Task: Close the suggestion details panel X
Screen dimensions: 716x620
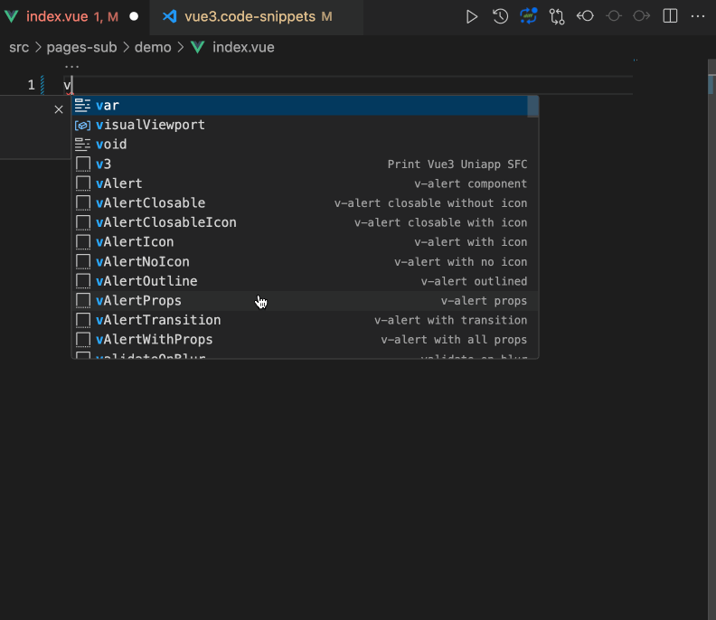Action: [x=59, y=109]
